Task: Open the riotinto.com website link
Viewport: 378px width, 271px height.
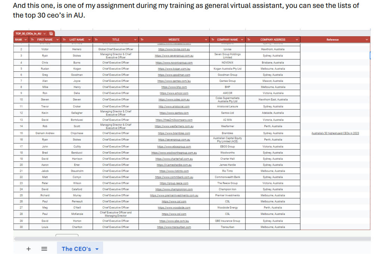Action: click(174, 171)
